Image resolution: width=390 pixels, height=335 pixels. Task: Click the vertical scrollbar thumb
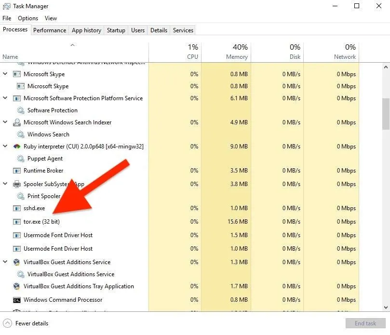[x=386, y=114]
